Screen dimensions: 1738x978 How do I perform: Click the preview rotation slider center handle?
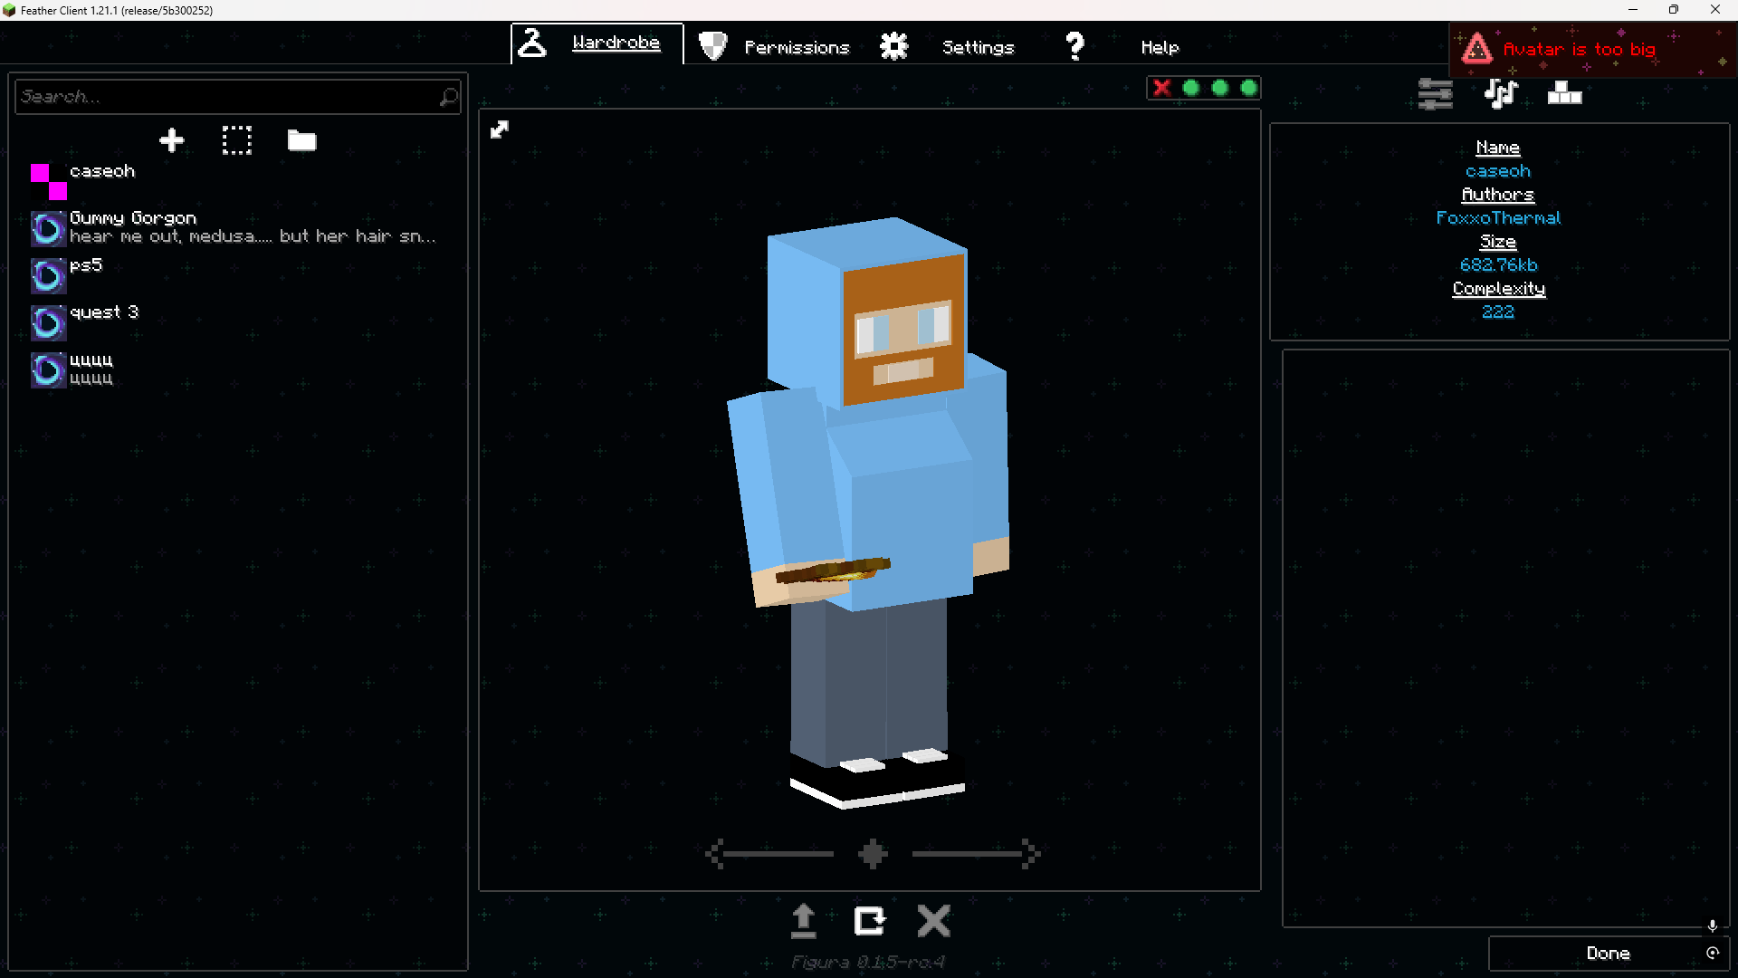click(873, 853)
